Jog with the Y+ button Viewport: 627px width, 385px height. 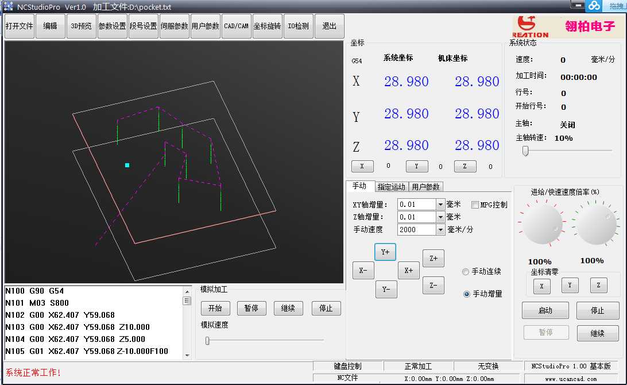point(385,252)
